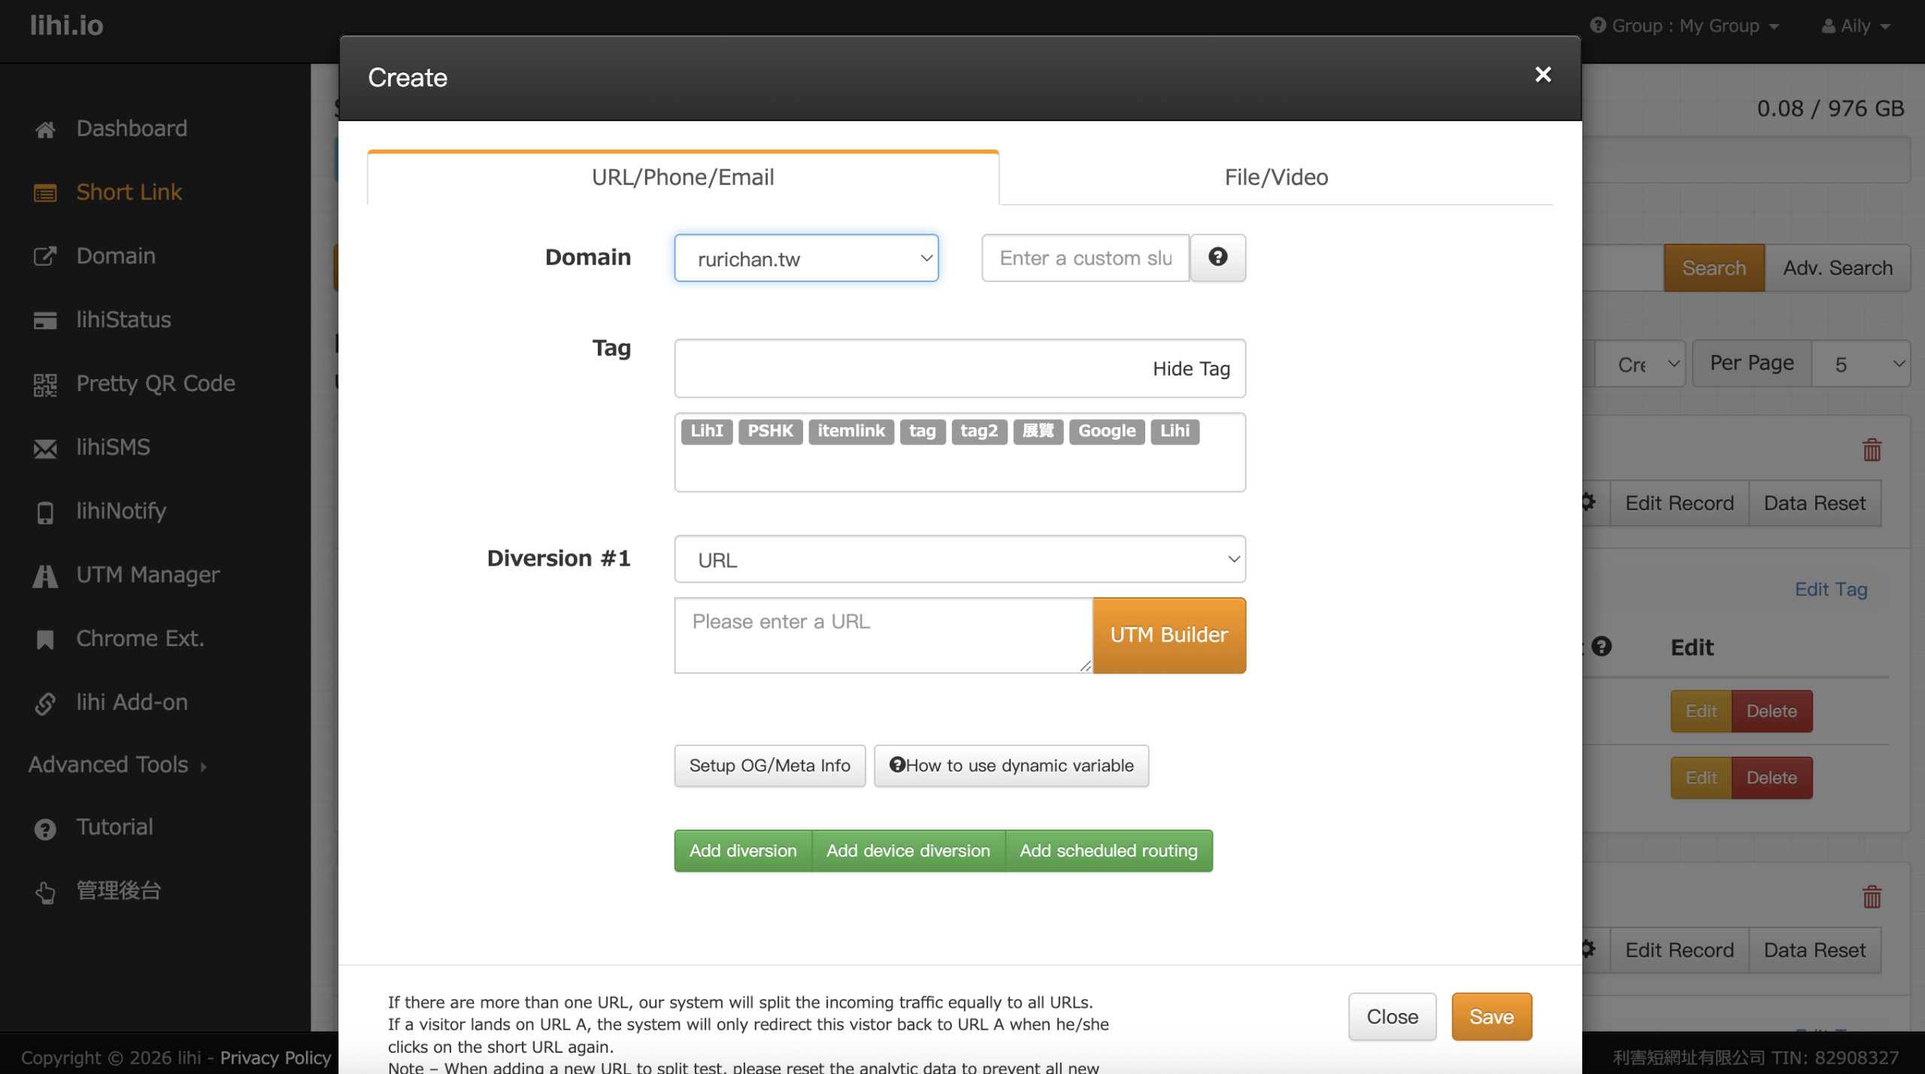This screenshot has height=1074, width=1925.
Task: Click the lihi Add-on link icon
Action: tap(45, 703)
